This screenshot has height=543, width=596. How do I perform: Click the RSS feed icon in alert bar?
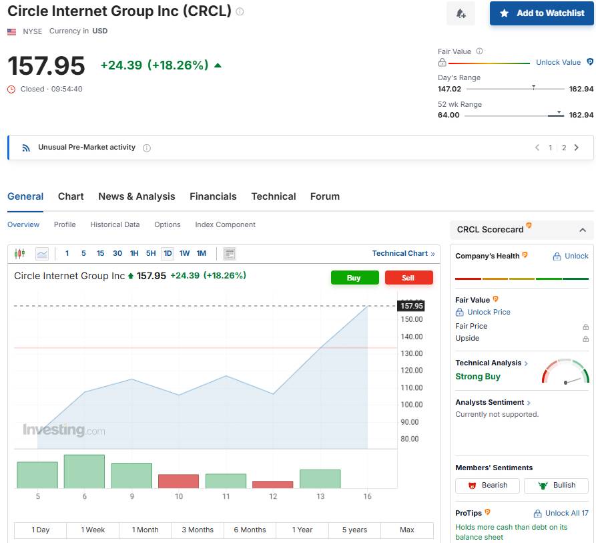pos(26,148)
